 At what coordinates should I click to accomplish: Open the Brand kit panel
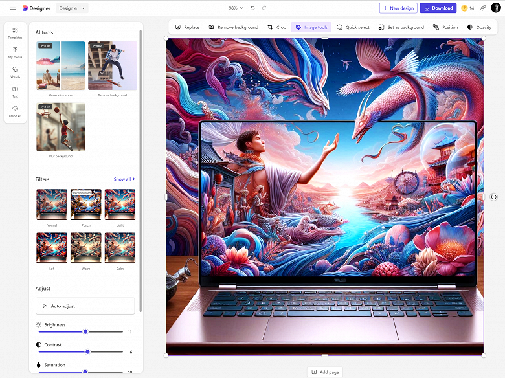pos(15,112)
